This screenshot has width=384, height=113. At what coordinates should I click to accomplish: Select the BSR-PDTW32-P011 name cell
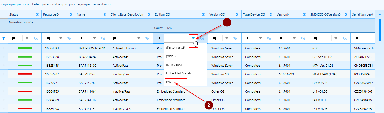point(92,48)
